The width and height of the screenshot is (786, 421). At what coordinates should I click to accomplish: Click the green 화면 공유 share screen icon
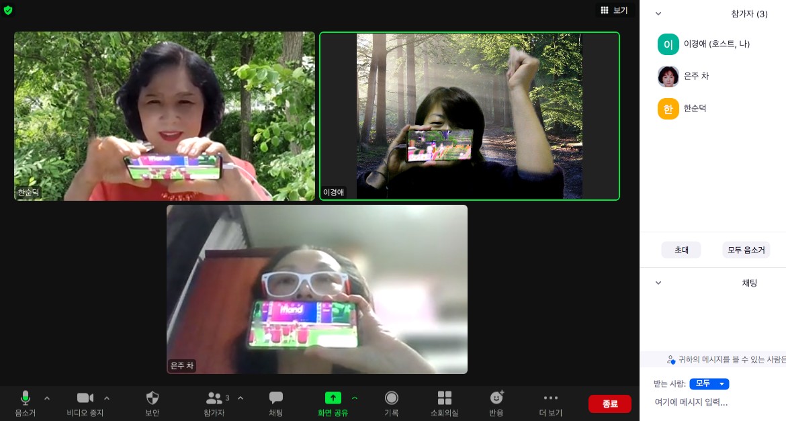coord(333,398)
